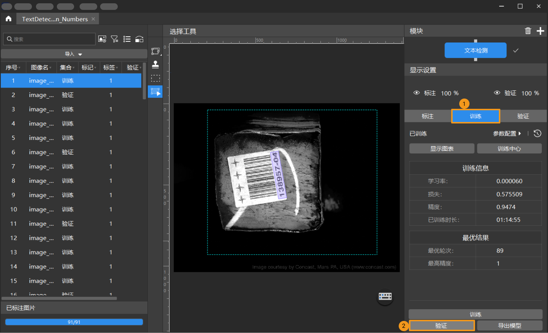Select image row 15

pos(71,281)
